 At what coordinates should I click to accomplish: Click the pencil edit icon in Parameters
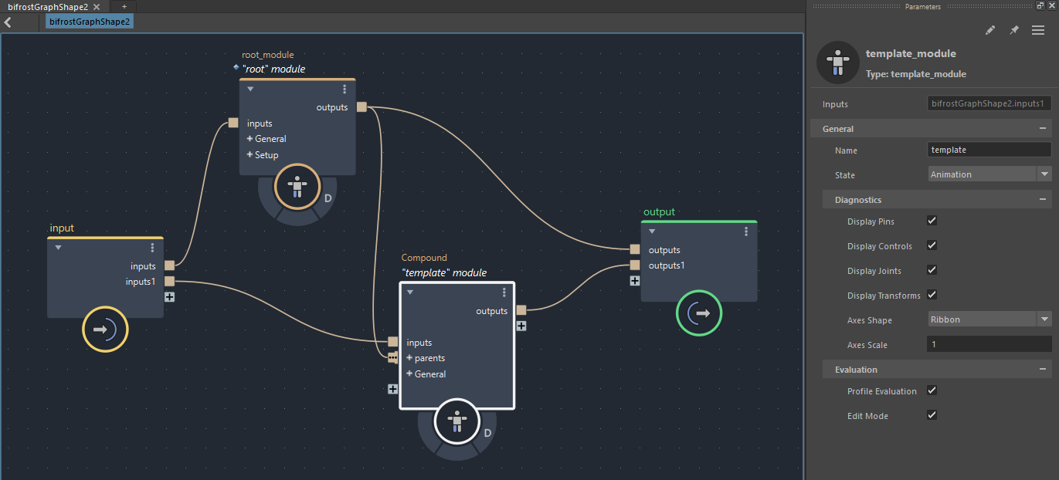pyautogui.click(x=991, y=30)
